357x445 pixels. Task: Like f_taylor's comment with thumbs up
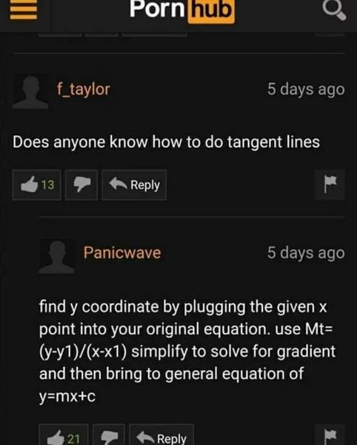click(x=37, y=185)
